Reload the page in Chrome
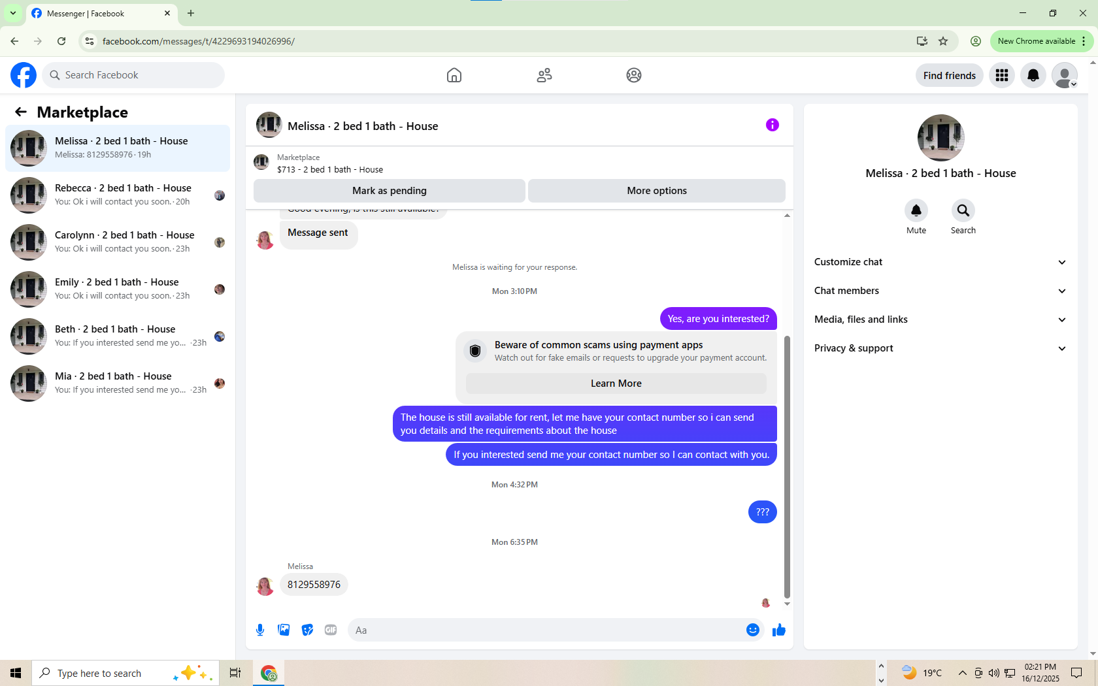This screenshot has height=686, width=1098. [61, 41]
